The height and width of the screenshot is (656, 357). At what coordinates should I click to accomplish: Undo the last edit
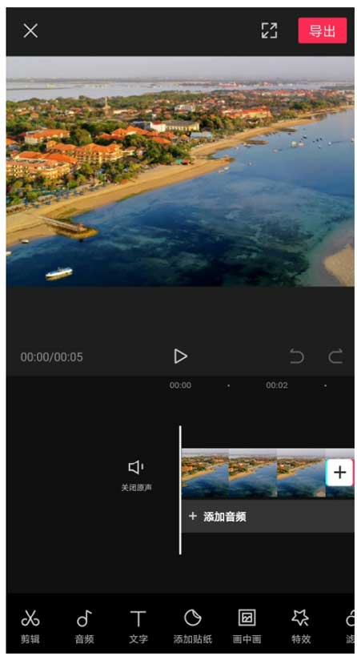click(x=297, y=356)
